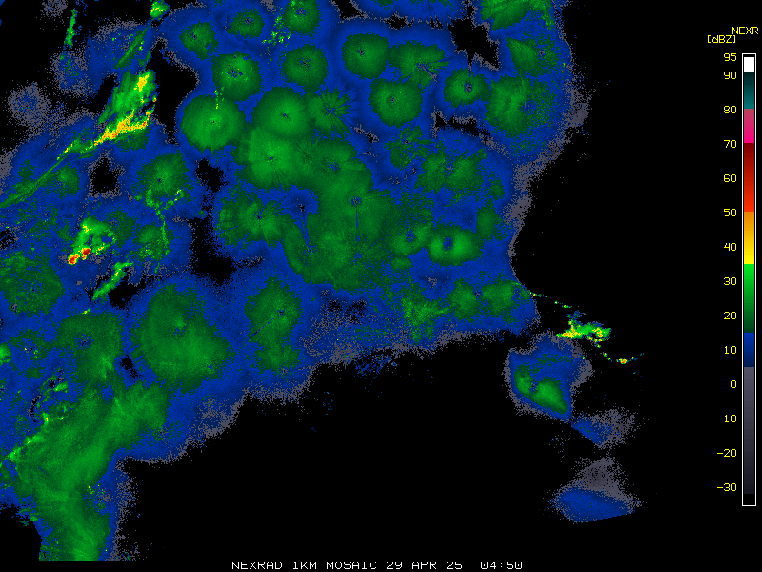
Task: Click the MOSAIC word in the caption
Action: (351, 565)
